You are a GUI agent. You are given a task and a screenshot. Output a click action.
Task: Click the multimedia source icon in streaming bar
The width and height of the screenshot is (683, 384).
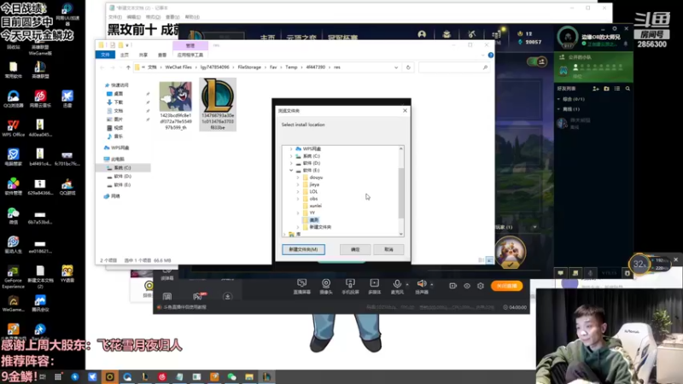pos(374,287)
